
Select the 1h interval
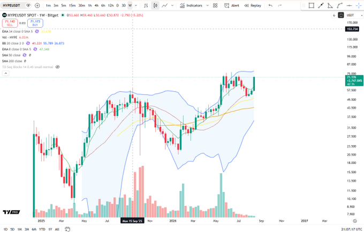(x=90, y=5)
